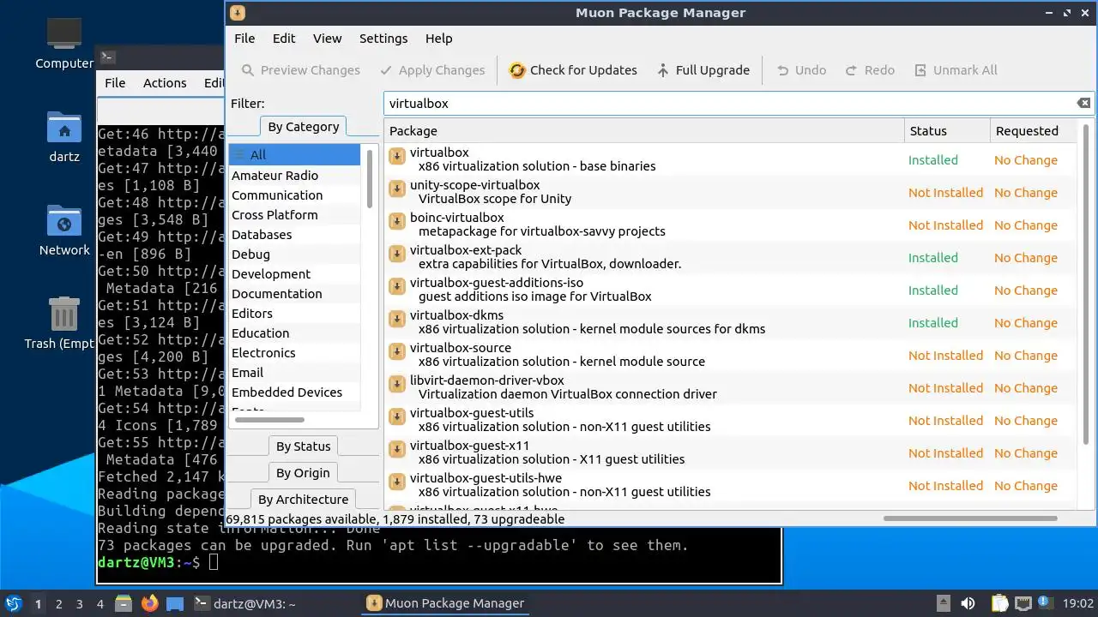Open the Edit menu in Muon

pos(284,39)
